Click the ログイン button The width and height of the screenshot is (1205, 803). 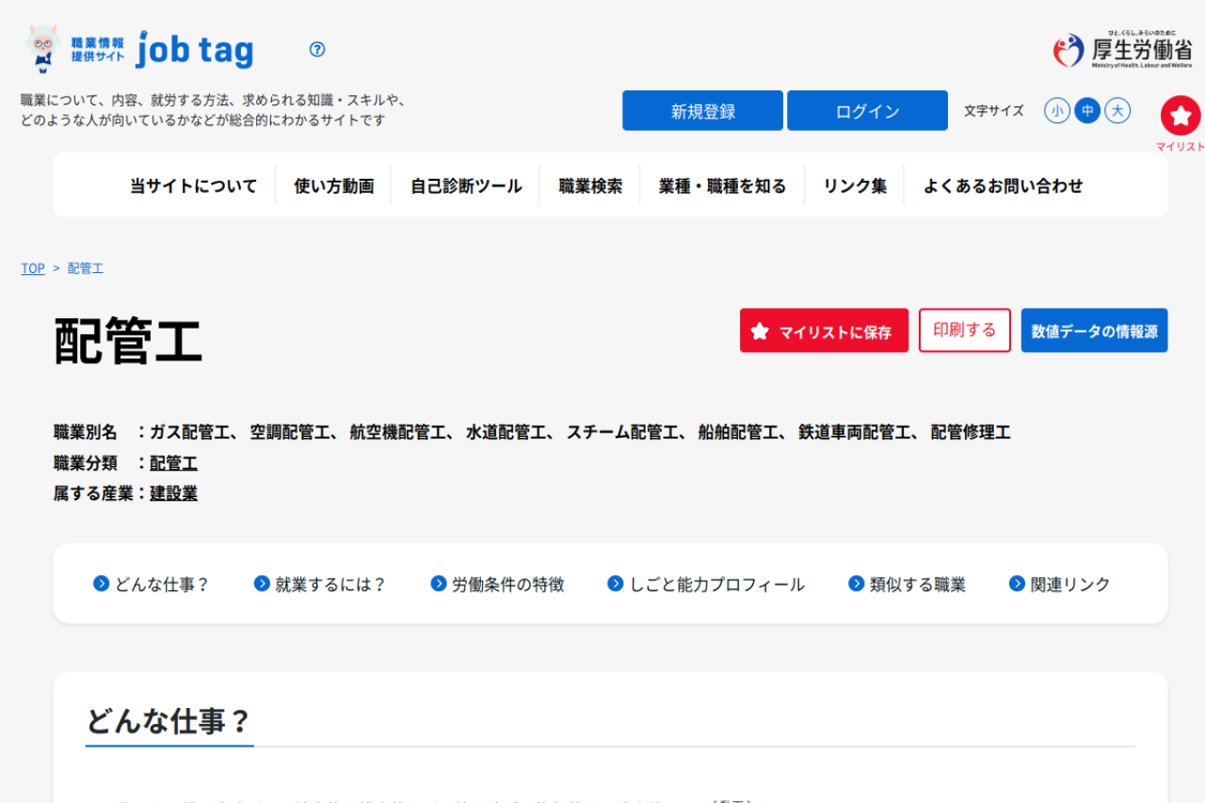(x=867, y=110)
